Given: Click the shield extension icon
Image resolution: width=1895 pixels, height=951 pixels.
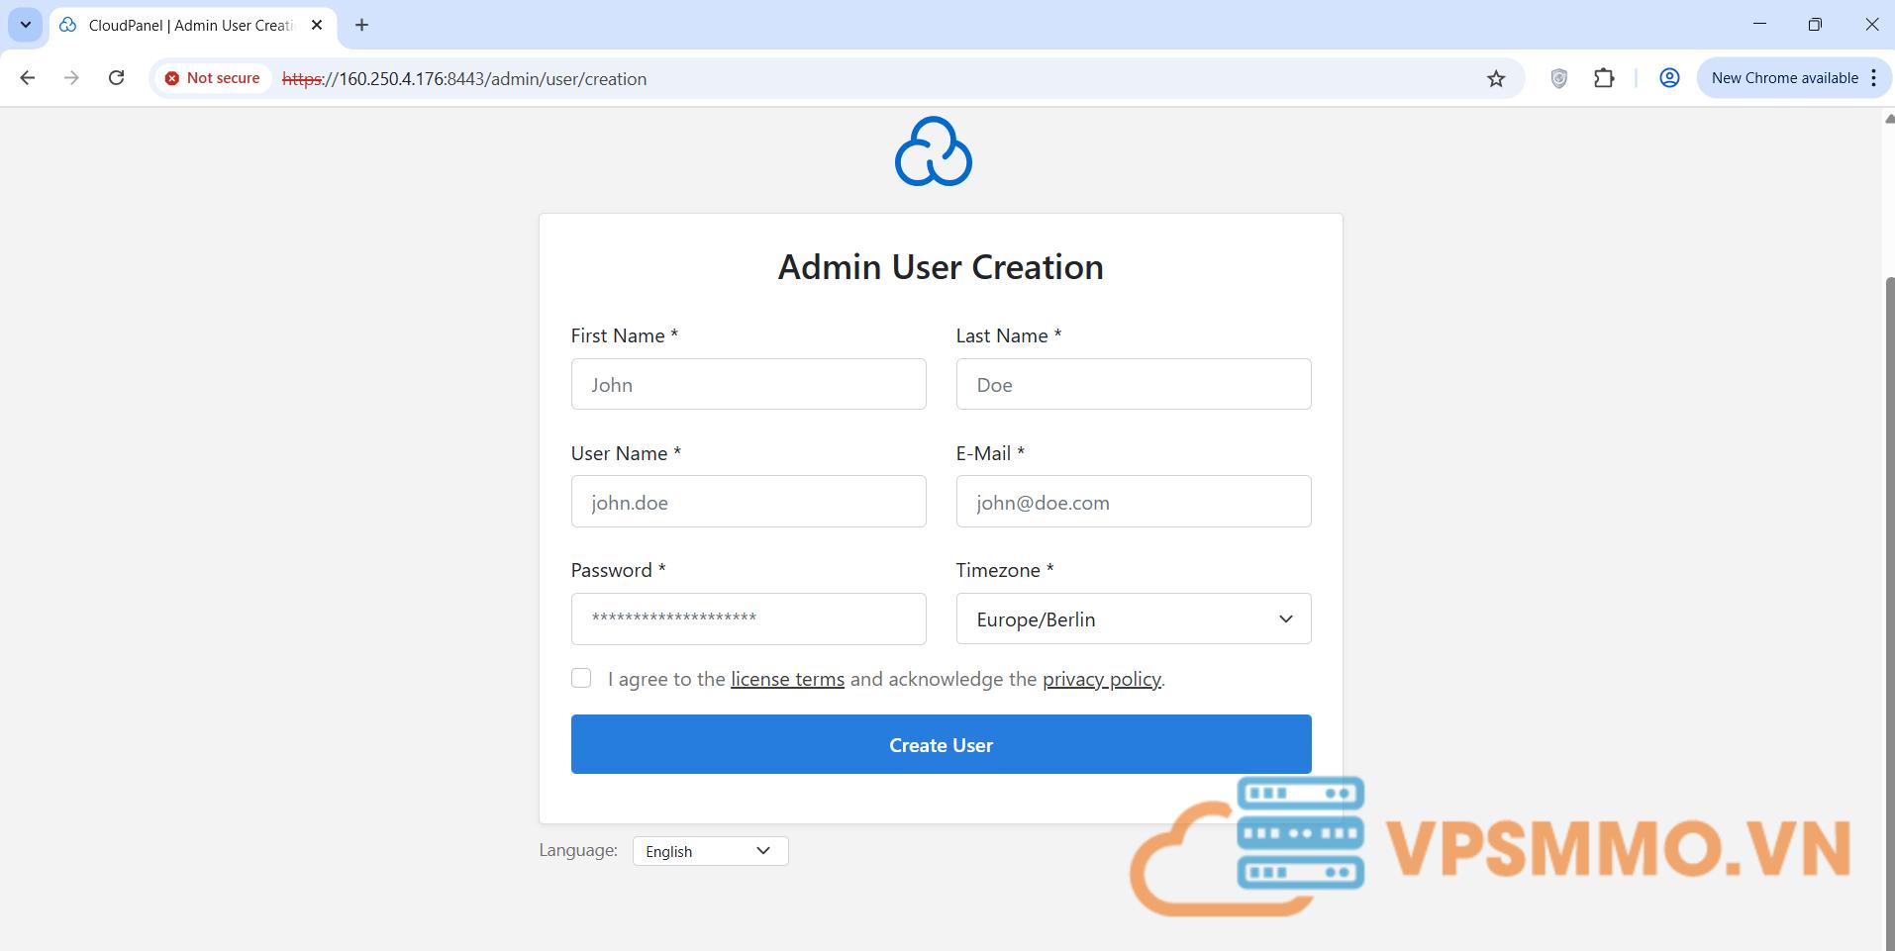Looking at the screenshot, I should (1558, 79).
